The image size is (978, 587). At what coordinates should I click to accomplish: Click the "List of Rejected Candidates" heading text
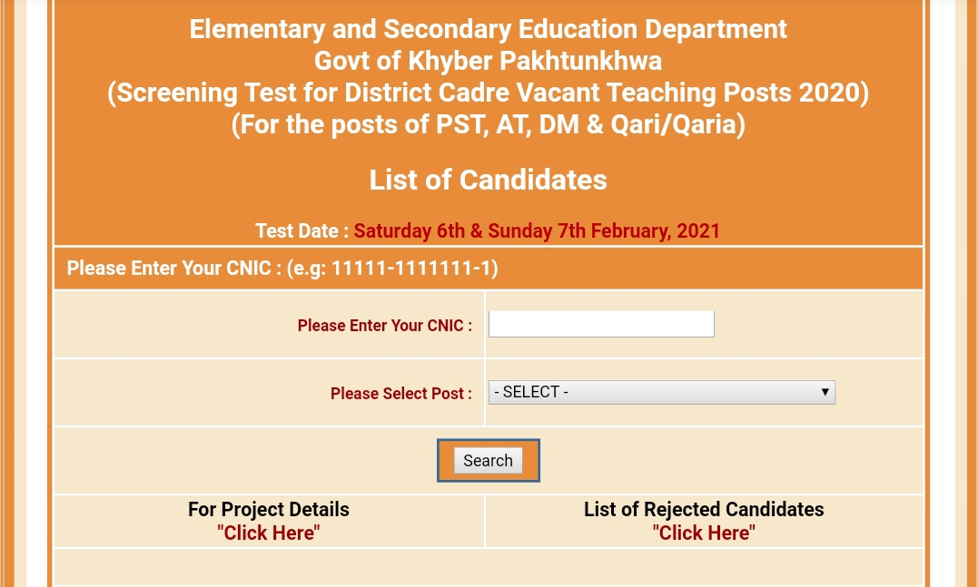click(x=704, y=510)
